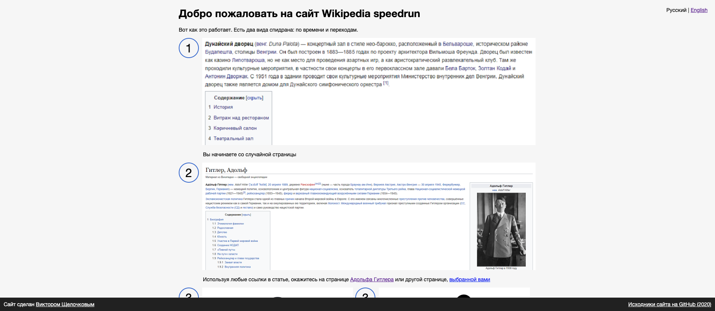Follow the 'выбранной вами' link
The height and width of the screenshot is (311, 715).
pos(470,279)
